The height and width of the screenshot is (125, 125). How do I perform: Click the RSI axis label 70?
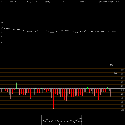(x=2, y=29)
